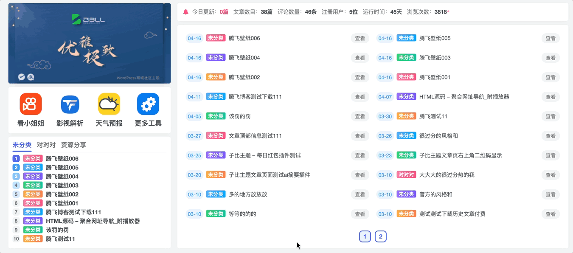Image resolution: width=573 pixels, height=253 pixels.
Task: Click 查看 for HTML源码 聚合网址导航
Action: [x=551, y=97]
